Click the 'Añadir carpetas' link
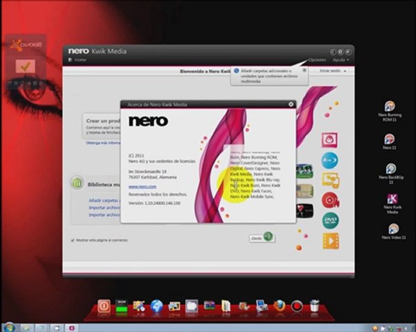416x332 pixels. coord(104,201)
